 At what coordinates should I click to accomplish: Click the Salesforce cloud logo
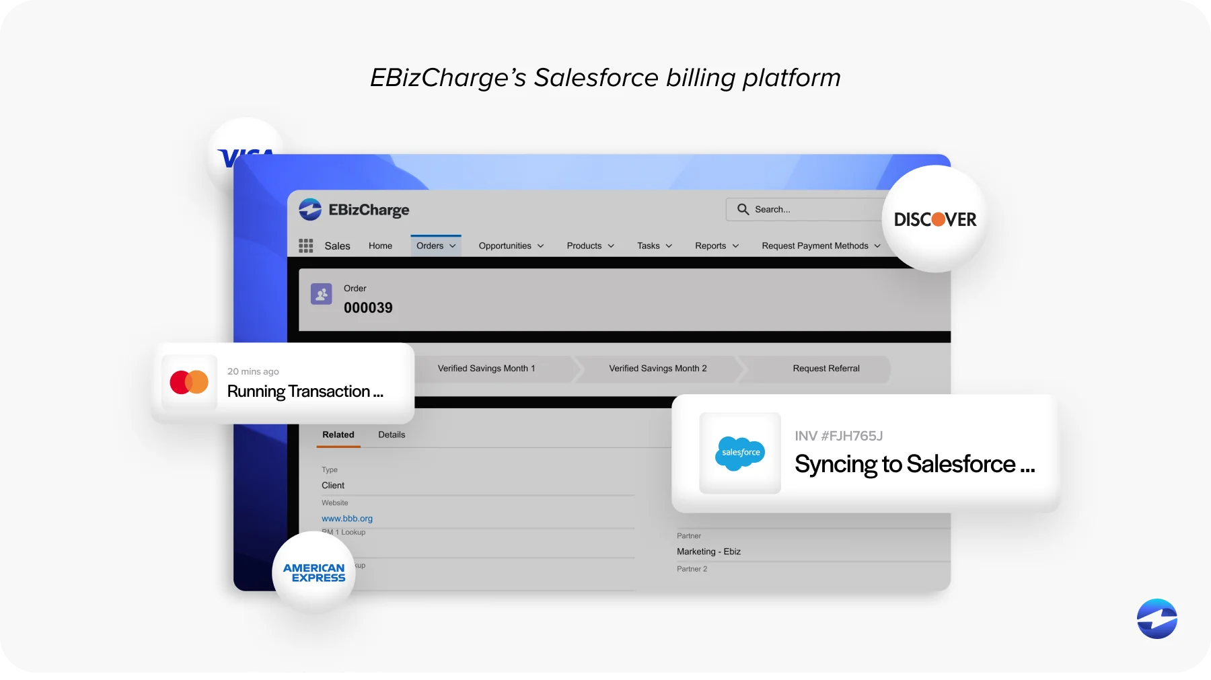click(x=740, y=453)
